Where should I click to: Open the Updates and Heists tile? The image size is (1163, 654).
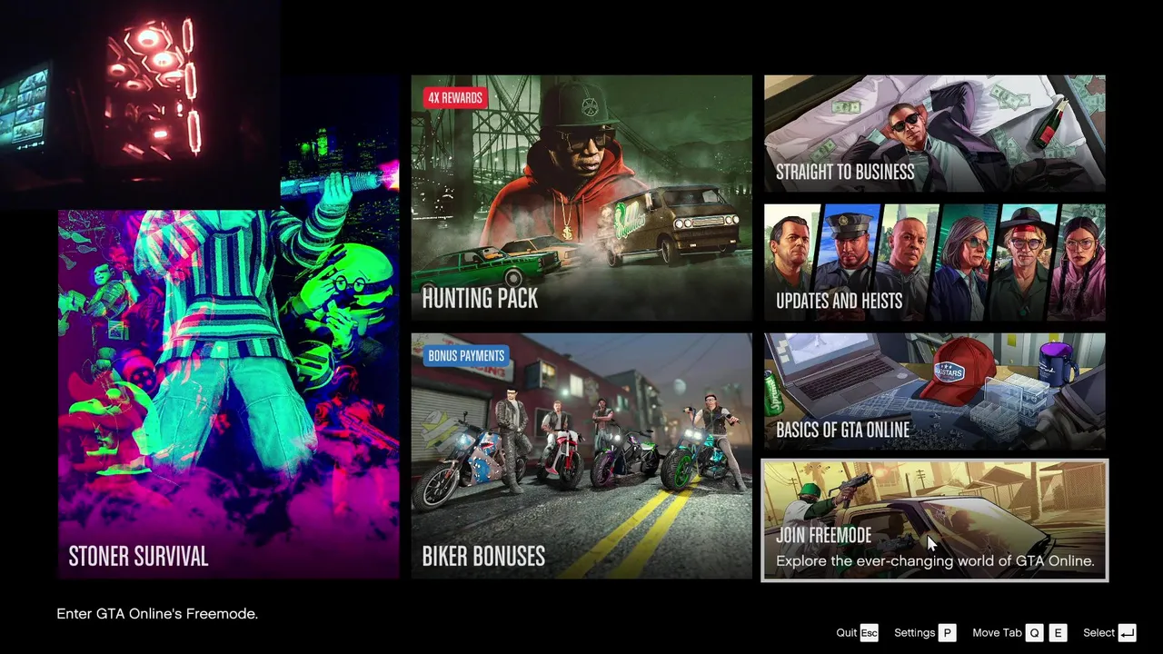935,263
